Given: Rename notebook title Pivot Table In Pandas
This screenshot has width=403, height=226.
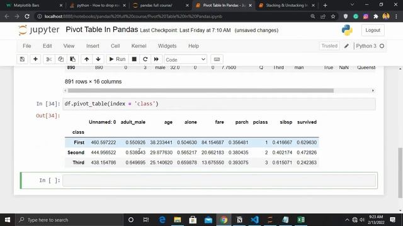Looking at the screenshot, I should 102,30.
